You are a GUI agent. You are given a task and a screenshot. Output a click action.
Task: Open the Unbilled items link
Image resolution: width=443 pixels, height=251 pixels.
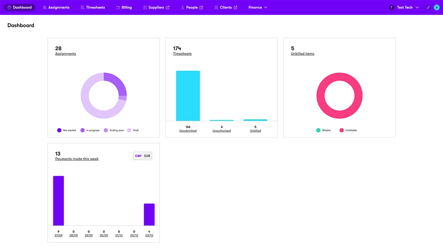tap(303, 54)
